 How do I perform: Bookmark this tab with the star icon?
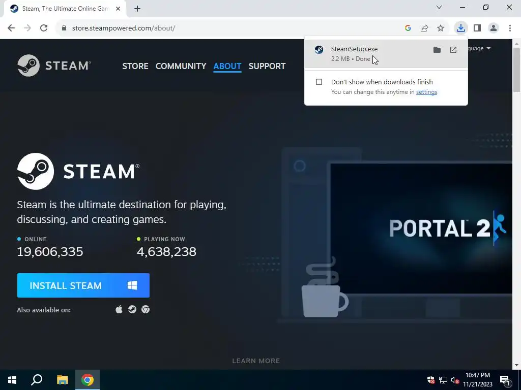click(x=441, y=28)
